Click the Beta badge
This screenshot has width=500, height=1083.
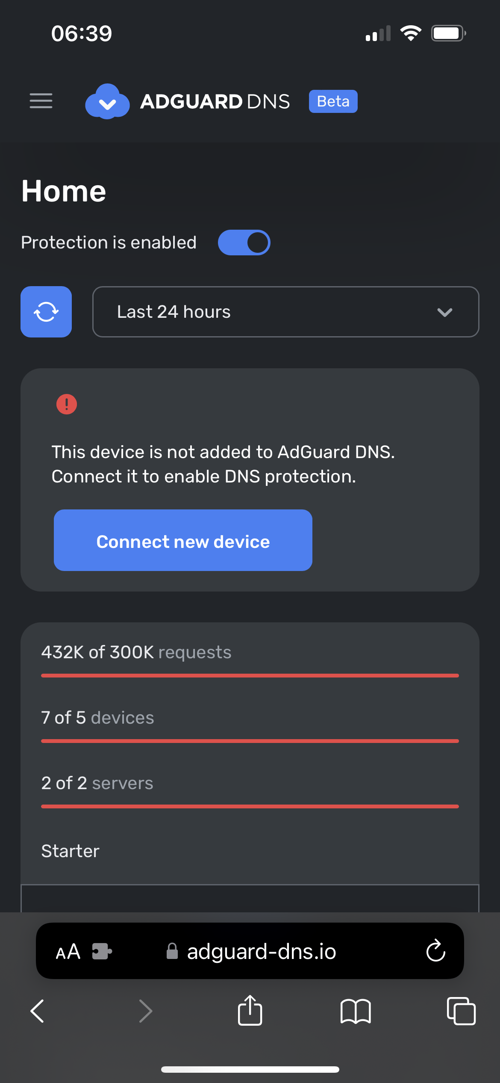[333, 101]
